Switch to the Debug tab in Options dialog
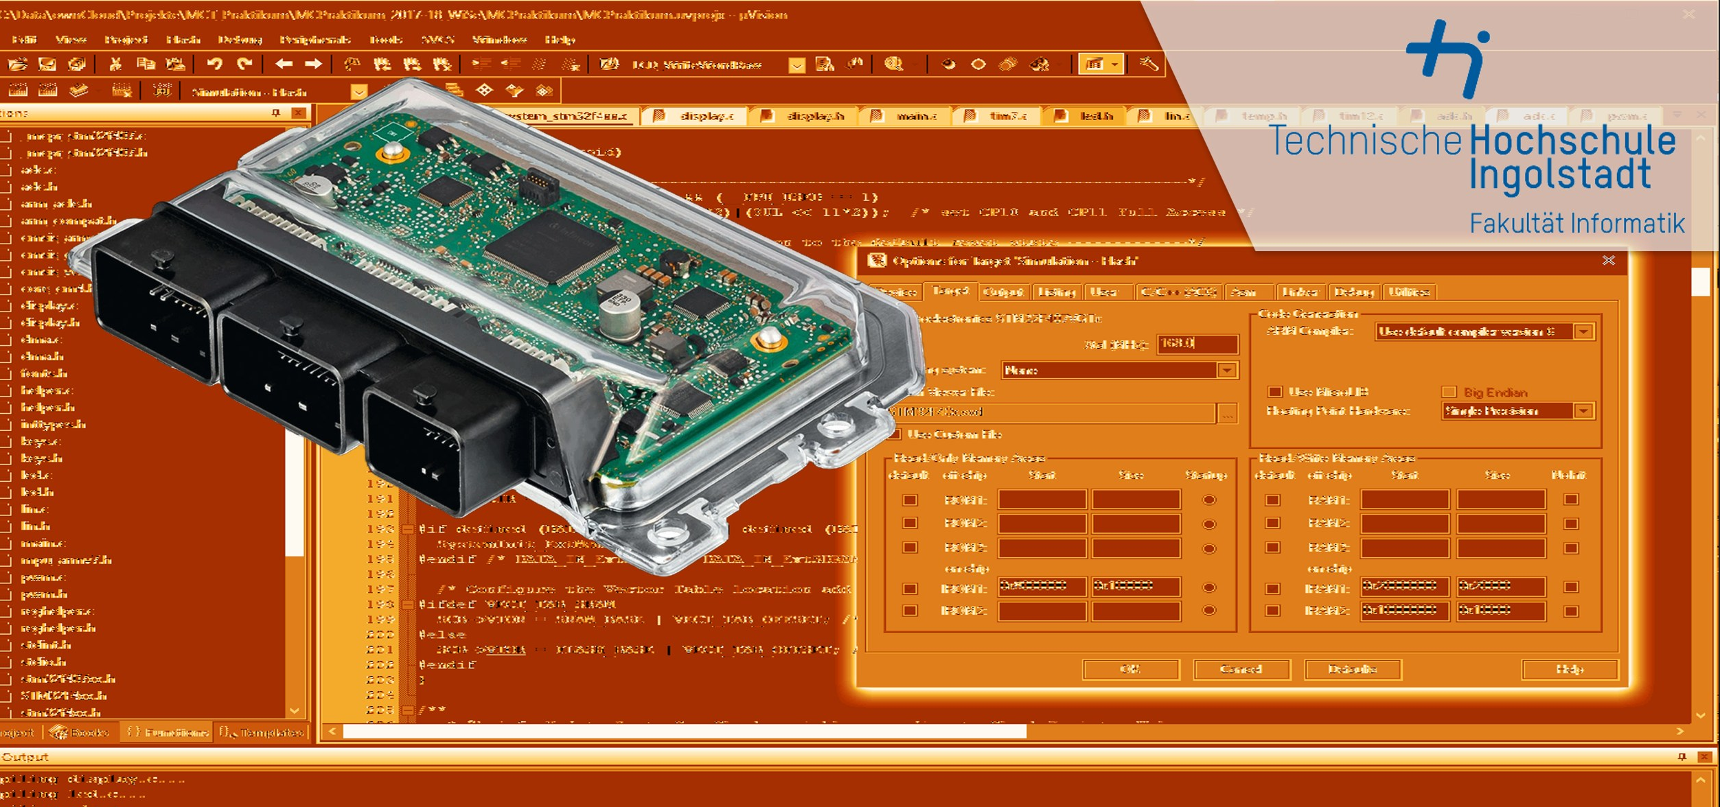Screen dimensions: 1720x807 [x=1353, y=292]
